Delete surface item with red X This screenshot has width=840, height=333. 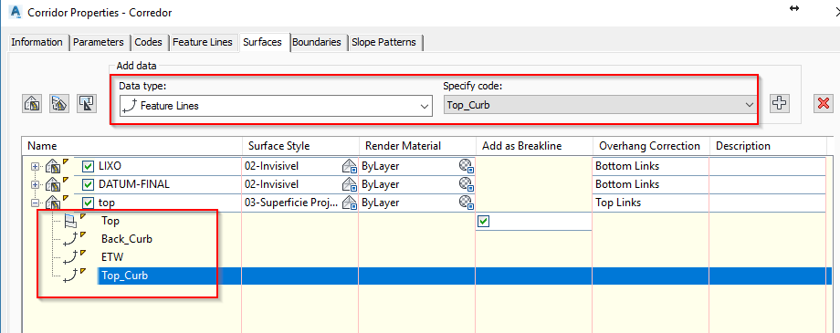coord(824,103)
